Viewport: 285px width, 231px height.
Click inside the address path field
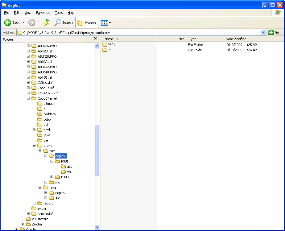point(139,32)
